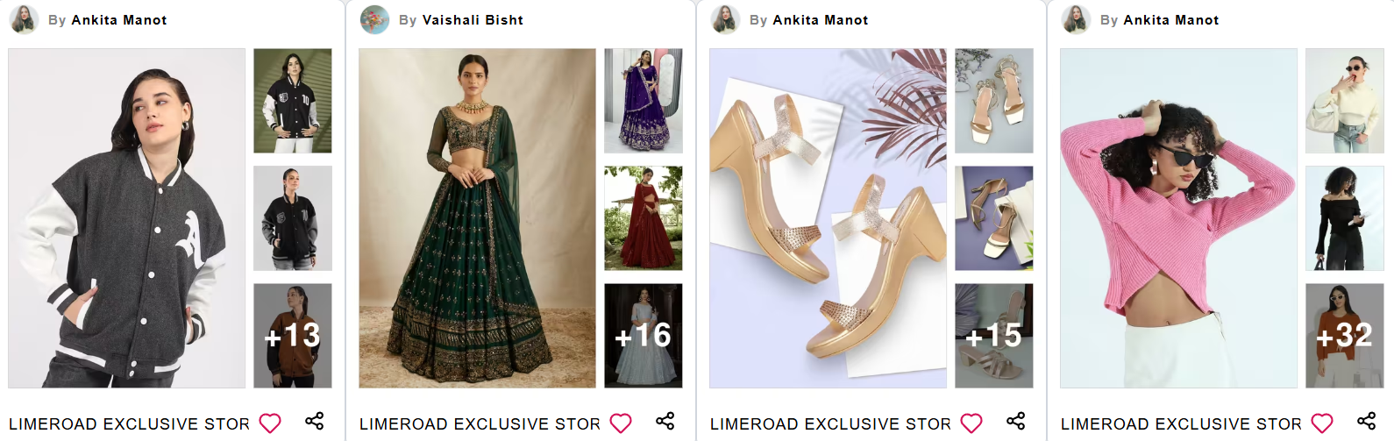Open Vaishali Bisht's profile avatar

point(374,19)
